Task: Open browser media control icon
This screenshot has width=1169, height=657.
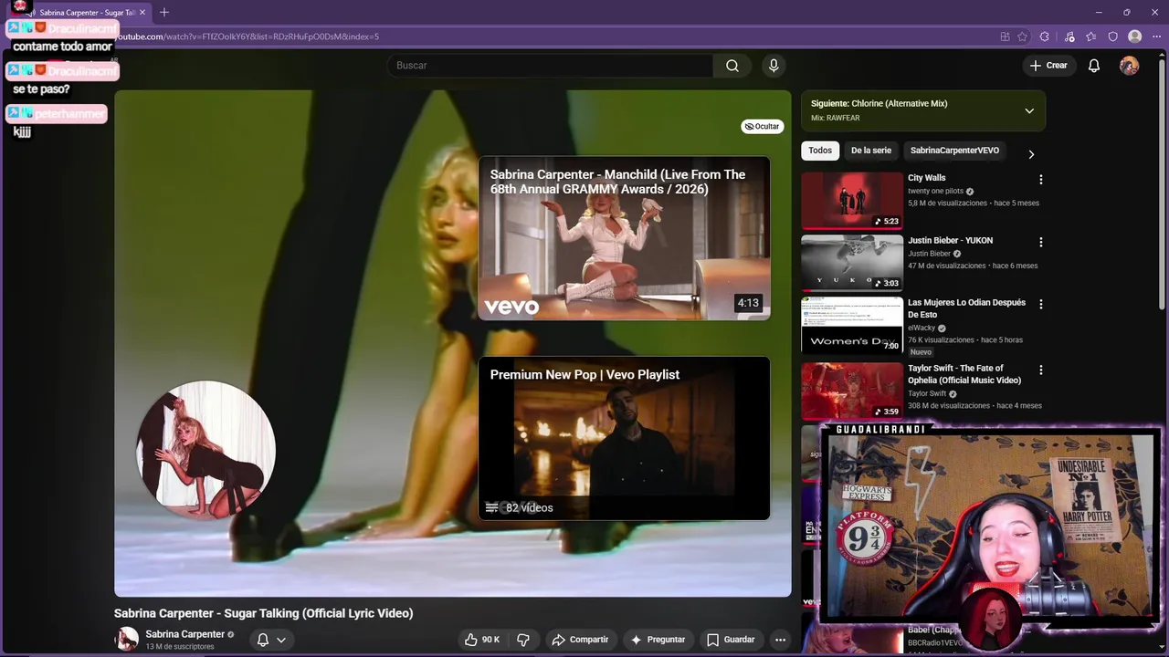Action: pyautogui.click(x=1069, y=36)
